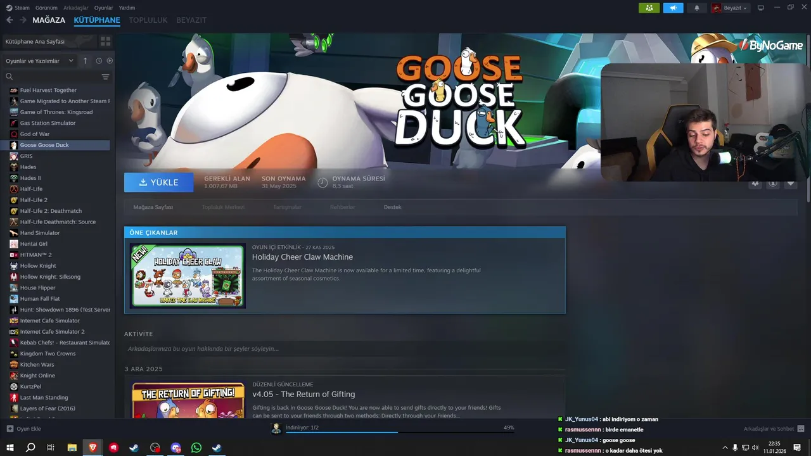Open the Rehberler link
Image resolution: width=811 pixels, height=456 pixels.
[x=343, y=207]
